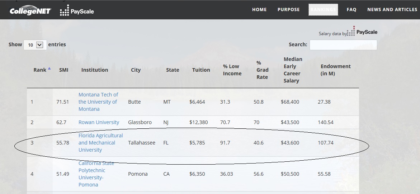Sort table by Institution column

click(x=95, y=70)
